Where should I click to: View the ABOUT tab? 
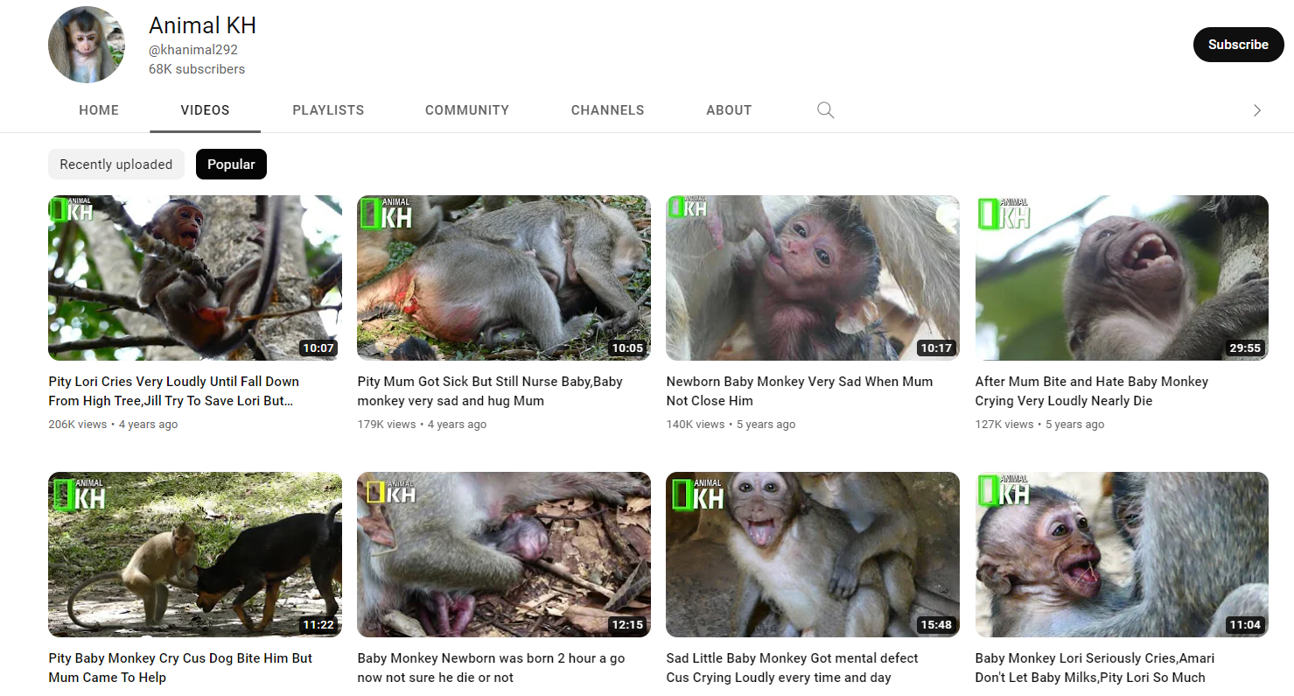click(729, 110)
